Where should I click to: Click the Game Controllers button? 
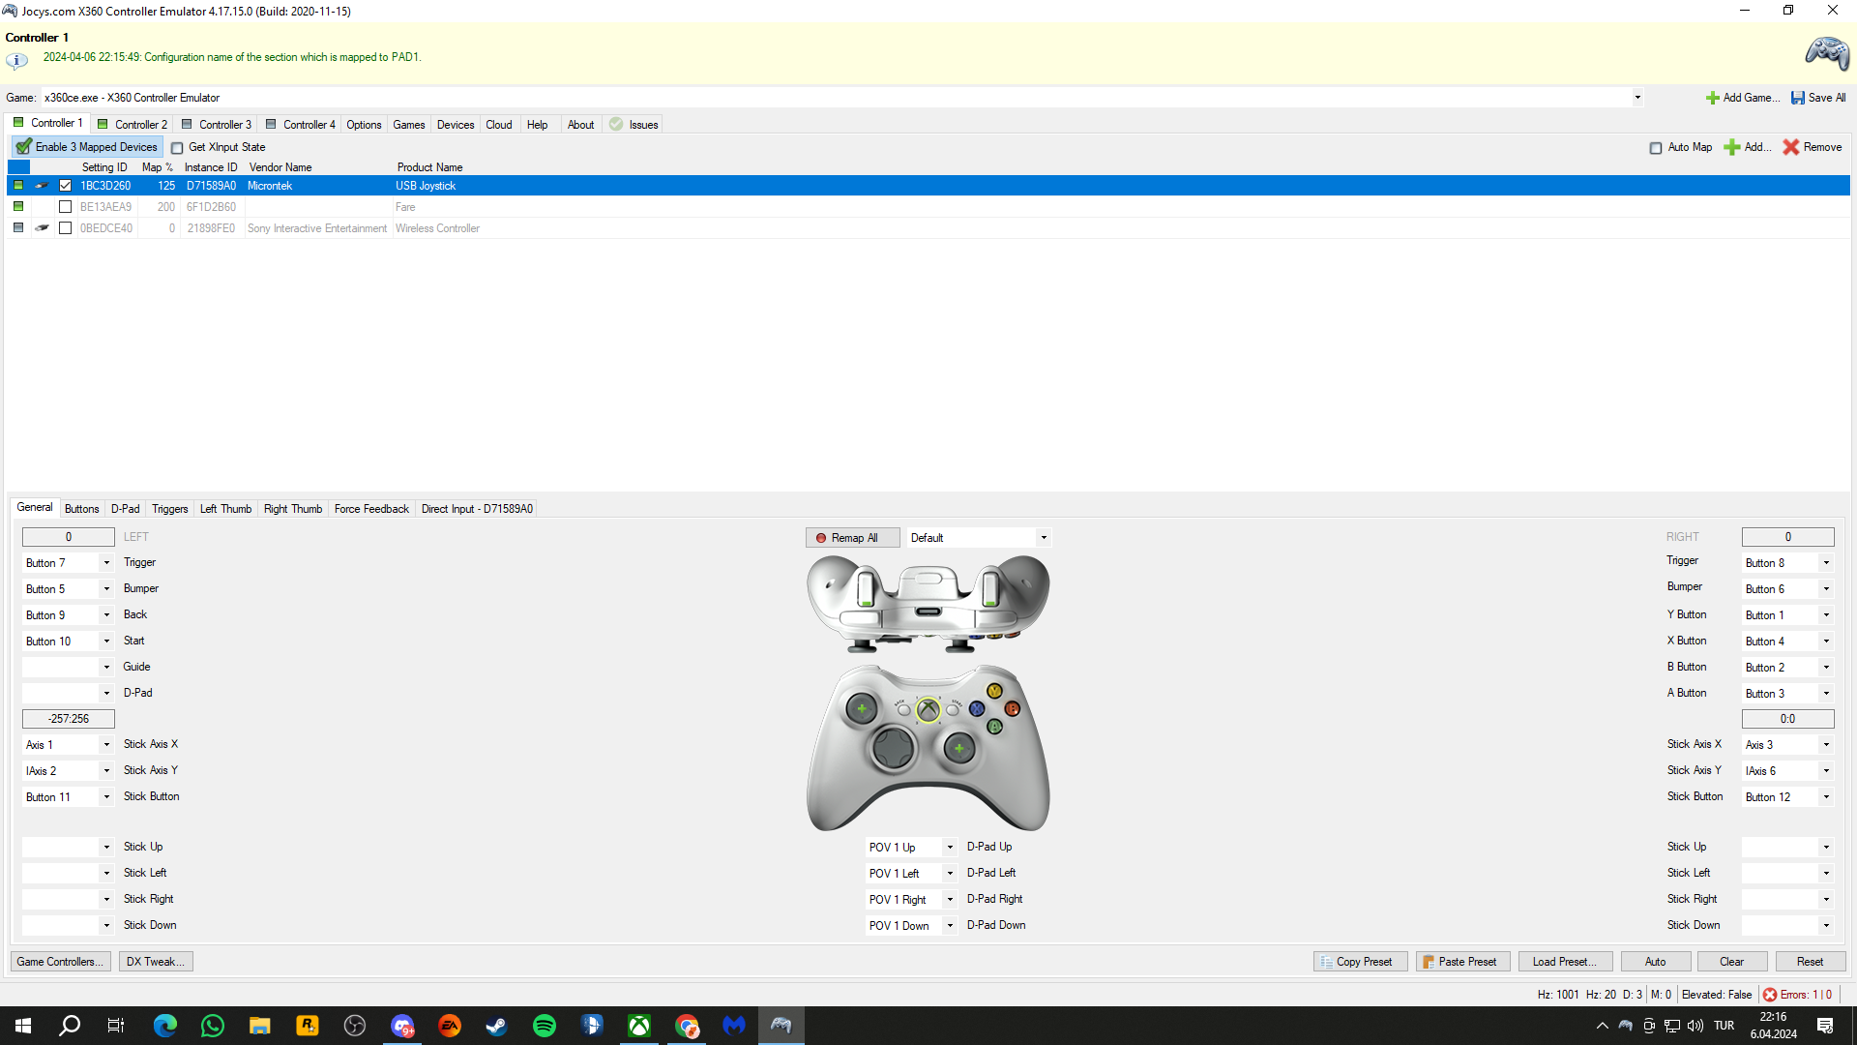60,962
